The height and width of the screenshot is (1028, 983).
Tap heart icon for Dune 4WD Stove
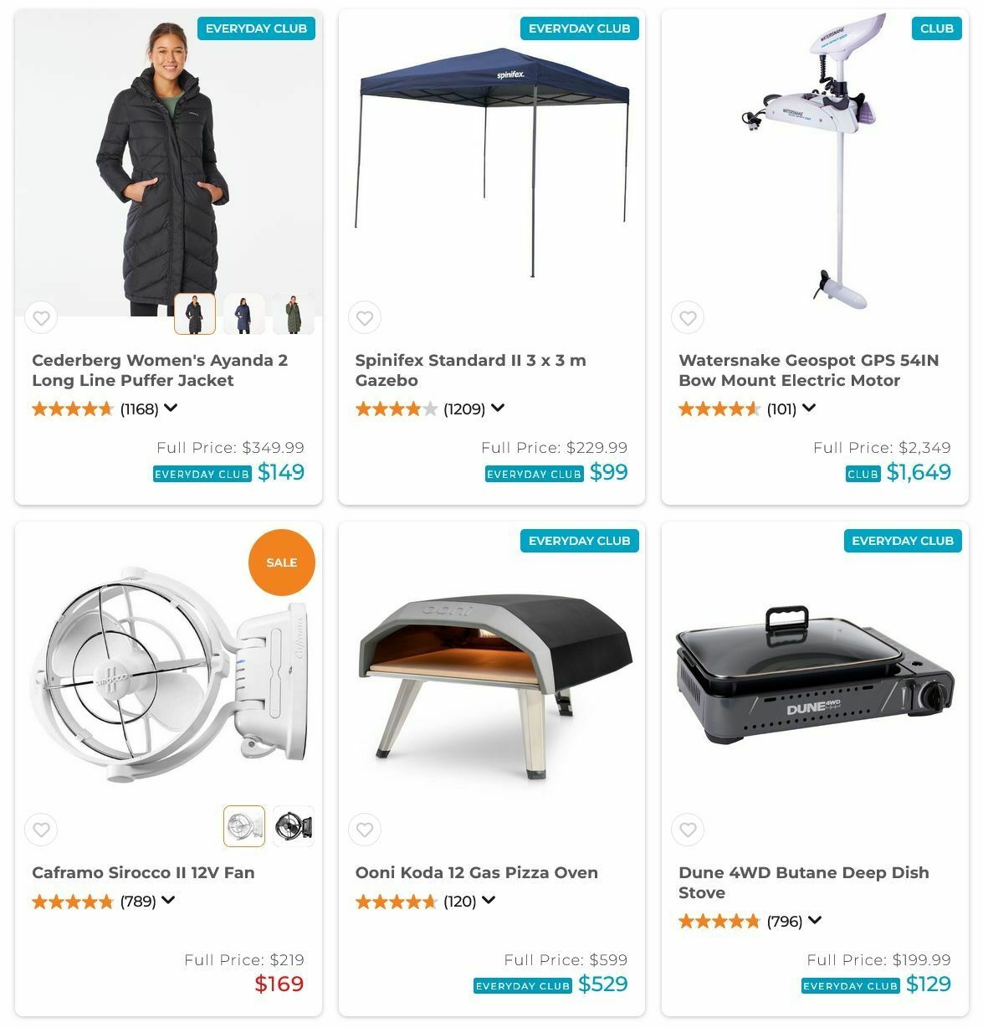point(688,830)
